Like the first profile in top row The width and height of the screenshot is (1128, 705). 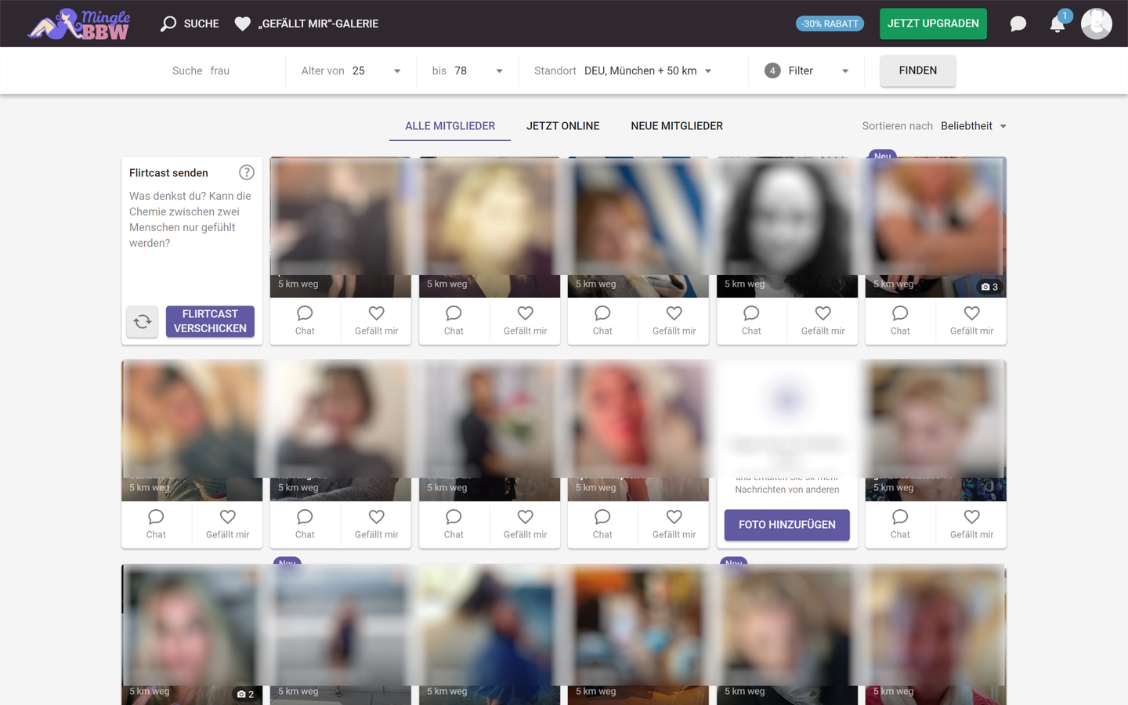tap(376, 320)
